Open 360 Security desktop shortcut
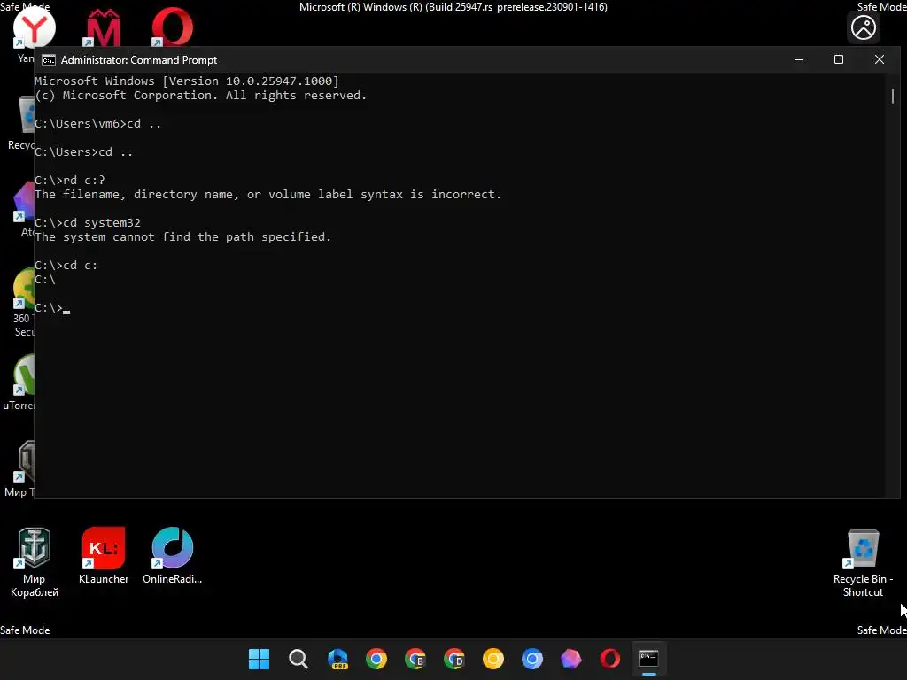The image size is (907, 680). click(22, 303)
